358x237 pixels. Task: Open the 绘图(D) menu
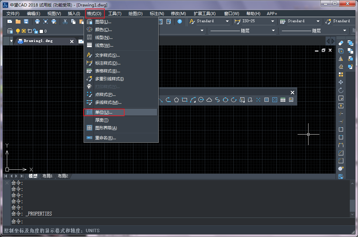(x=135, y=13)
